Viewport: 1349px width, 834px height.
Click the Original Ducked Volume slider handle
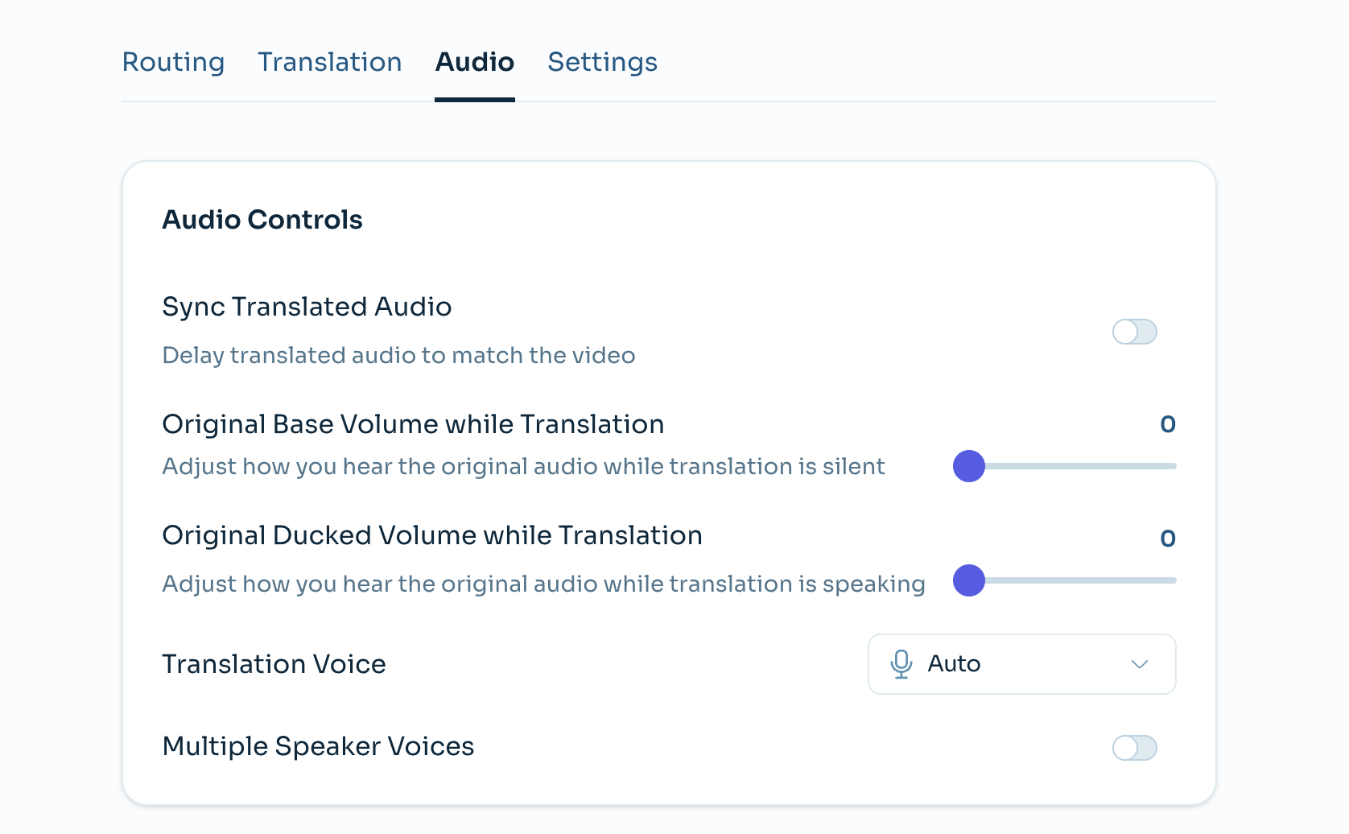click(969, 580)
